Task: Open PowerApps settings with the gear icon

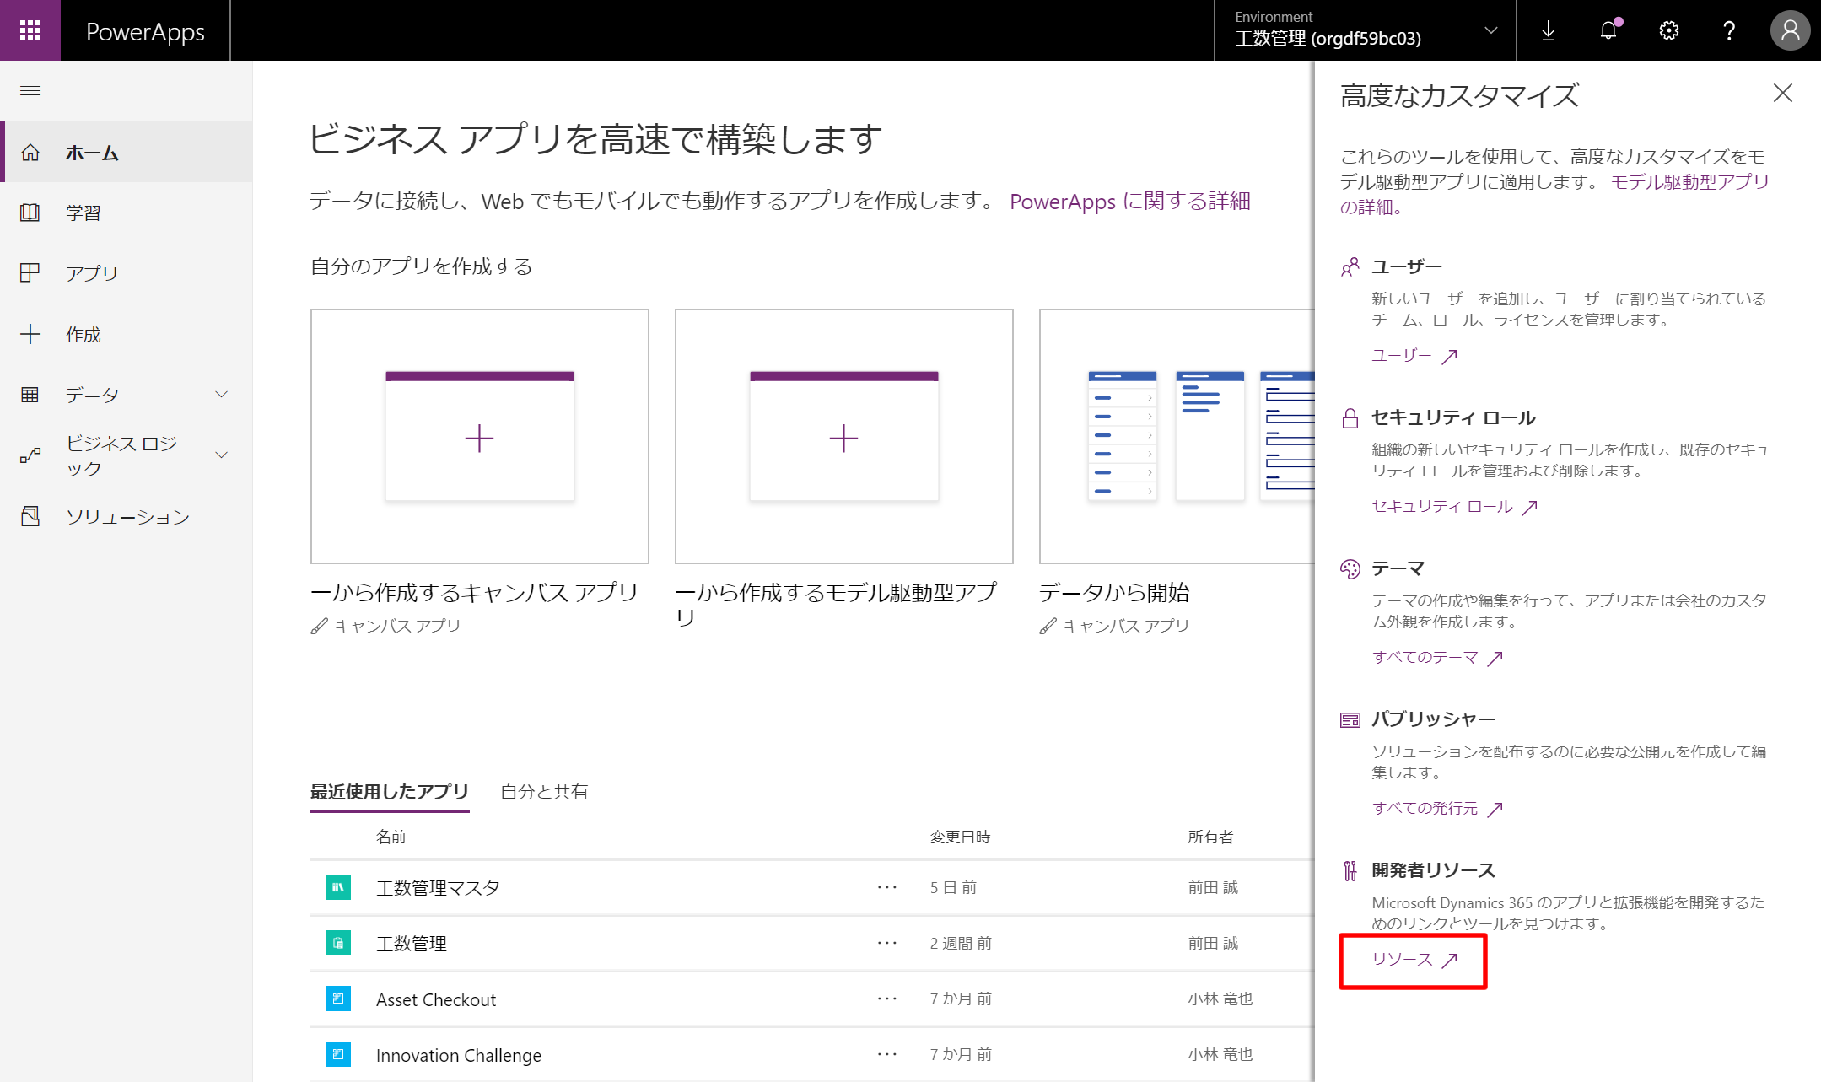Action: point(1667,30)
